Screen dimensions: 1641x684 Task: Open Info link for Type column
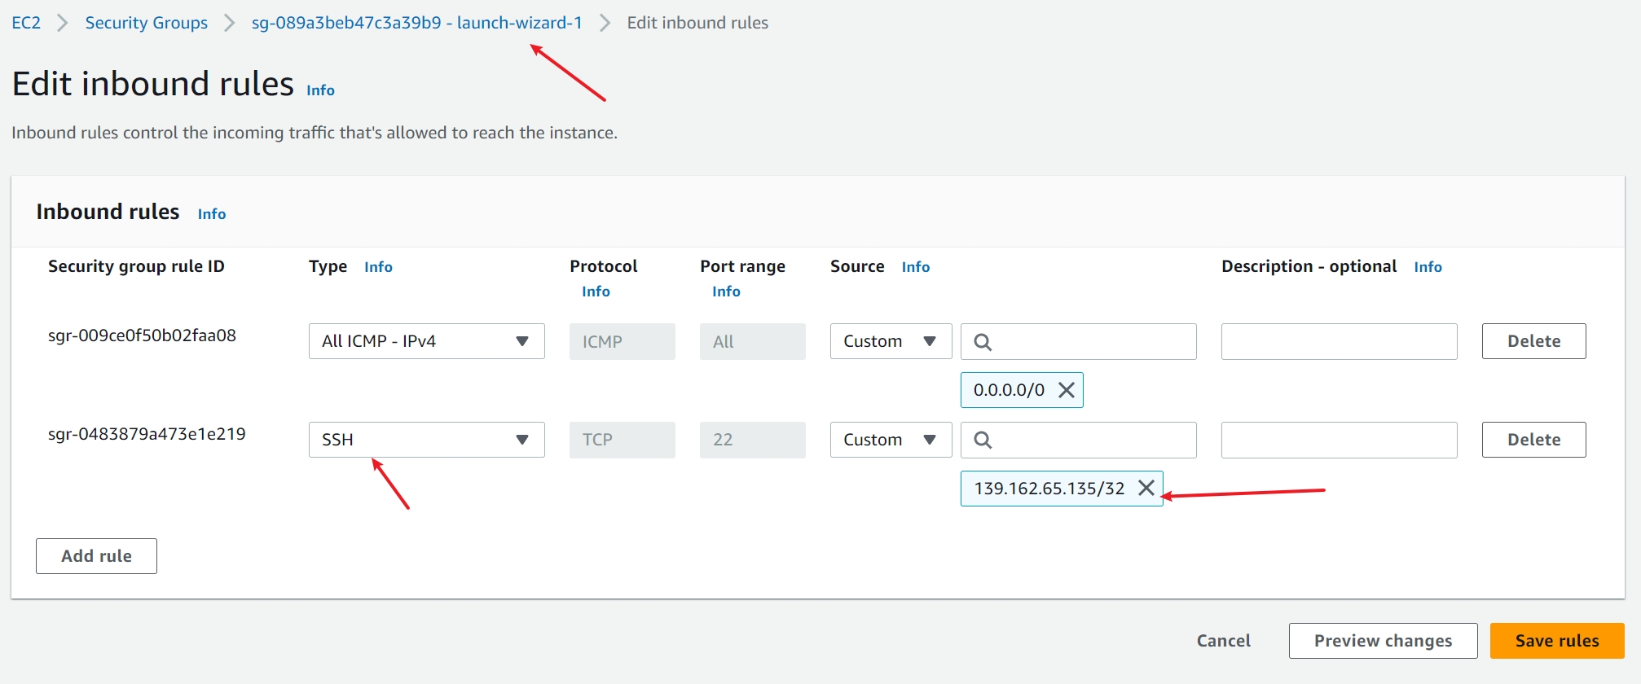coord(378,267)
